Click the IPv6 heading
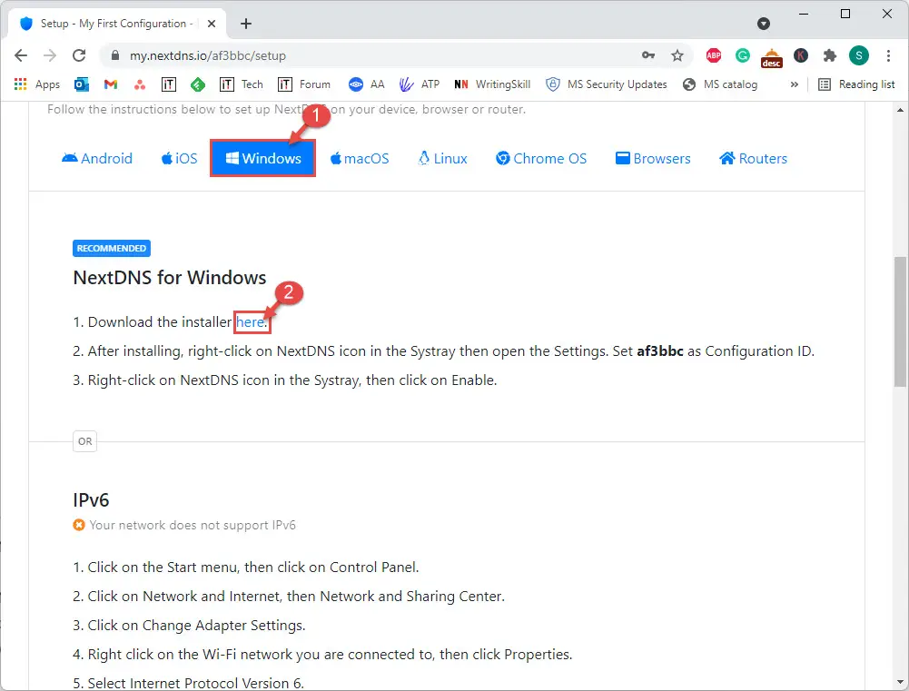The image size is (909, 691). [x=91, y=500]
